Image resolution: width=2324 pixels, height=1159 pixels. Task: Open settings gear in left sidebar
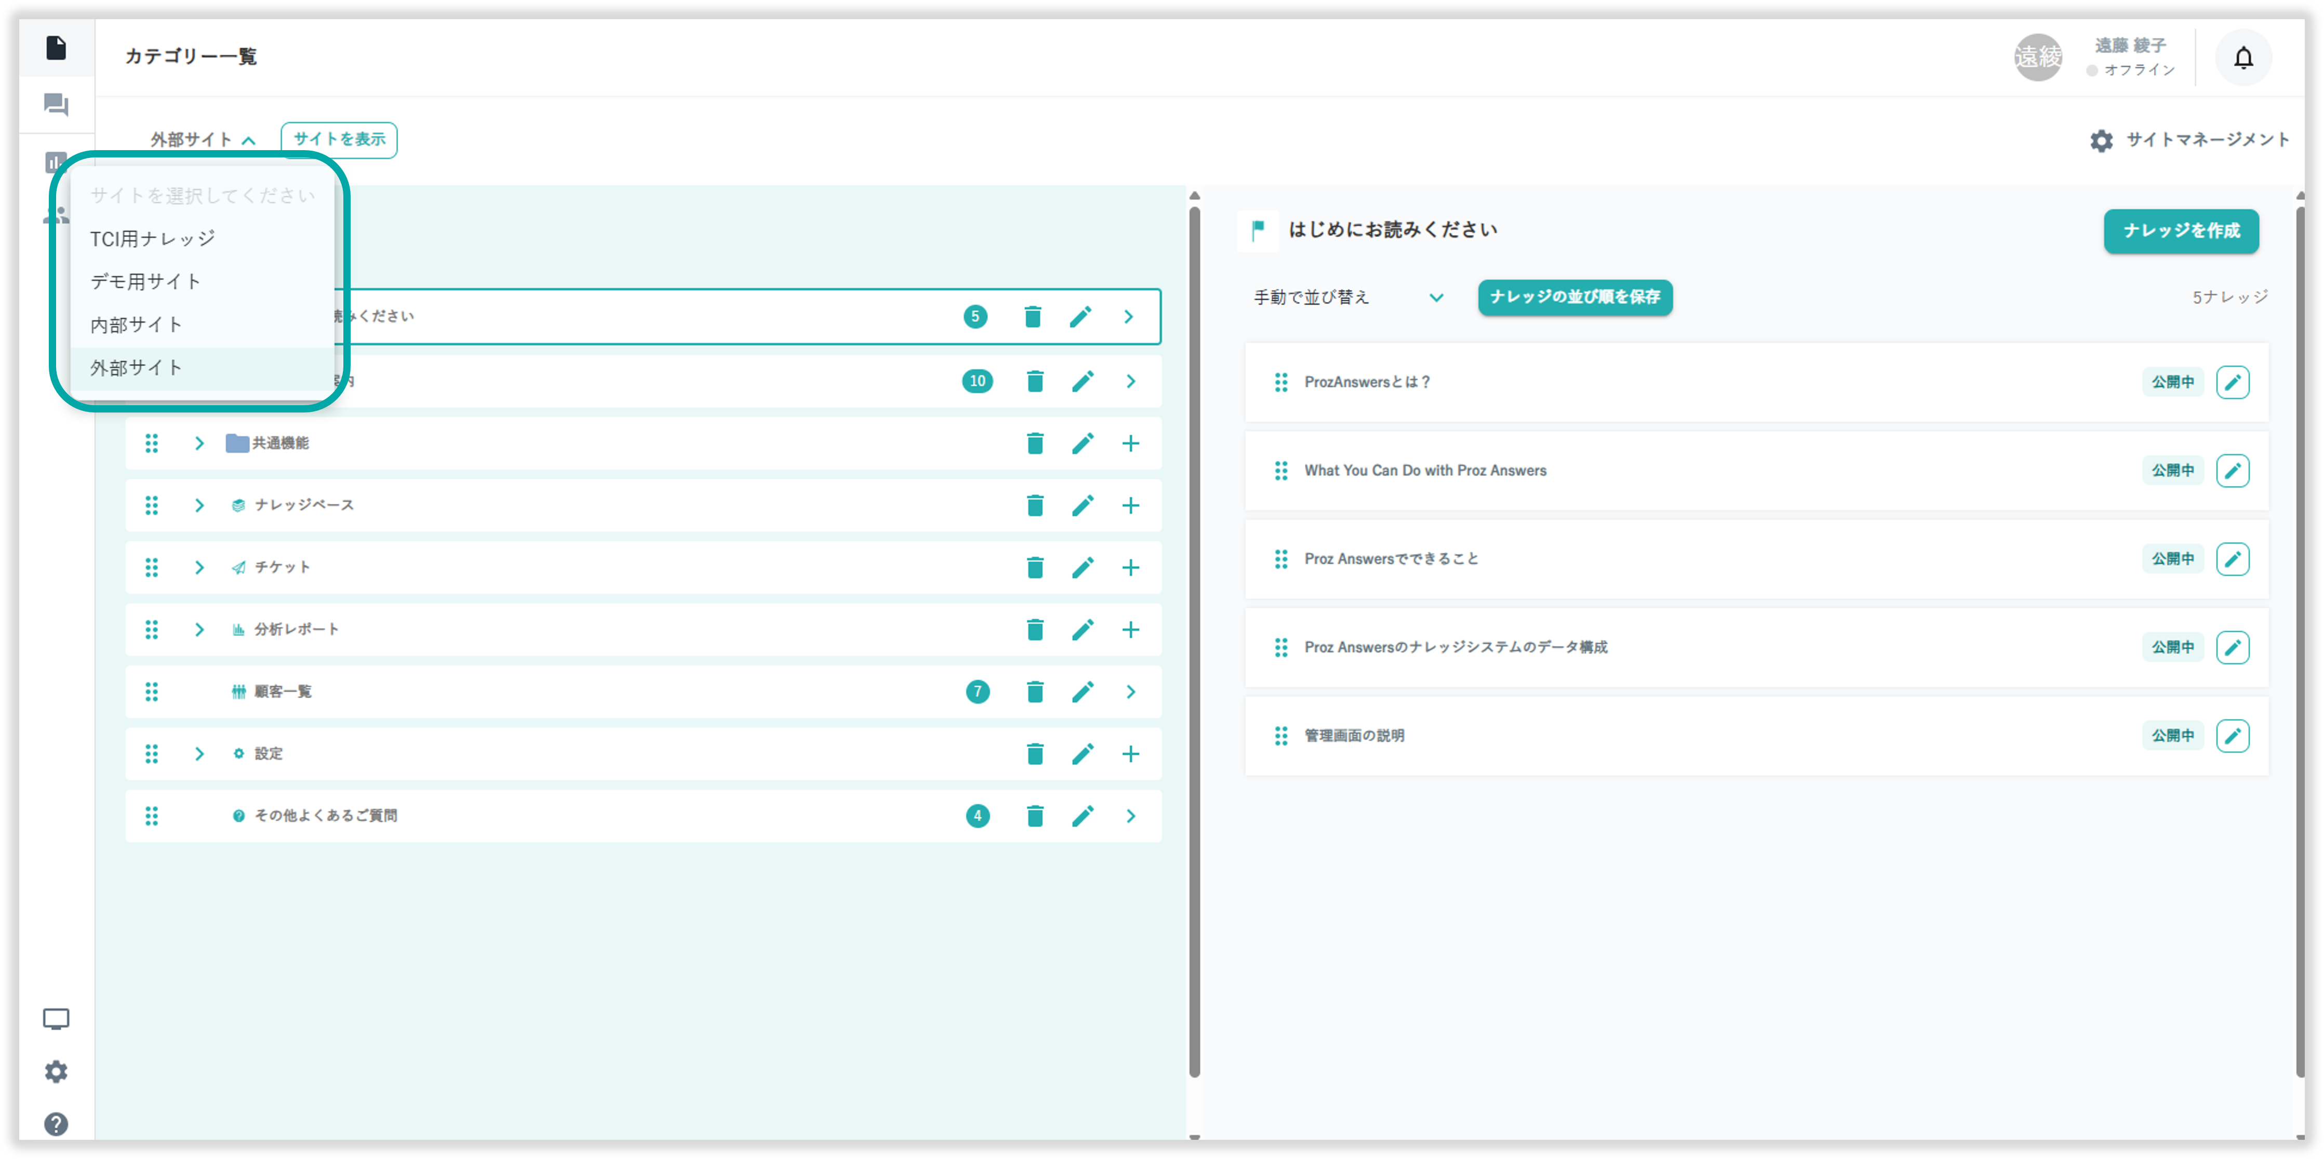click(56, 1072)
